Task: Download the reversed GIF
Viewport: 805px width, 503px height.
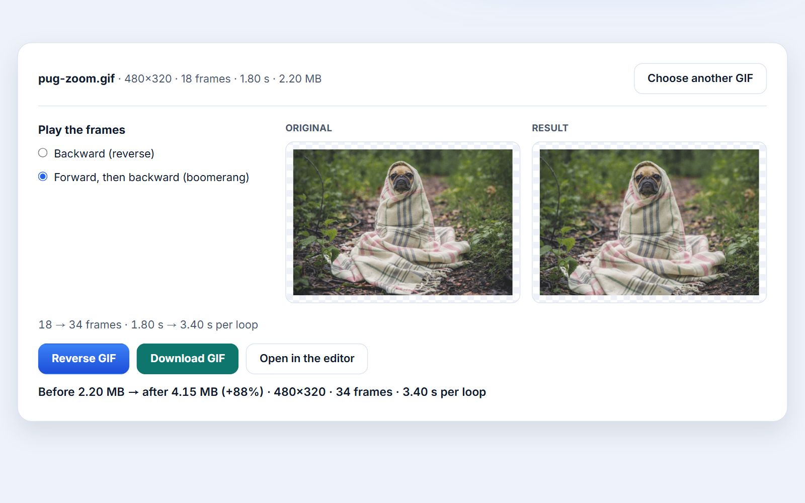Action: pyautogui.click(x=187, y=359)
